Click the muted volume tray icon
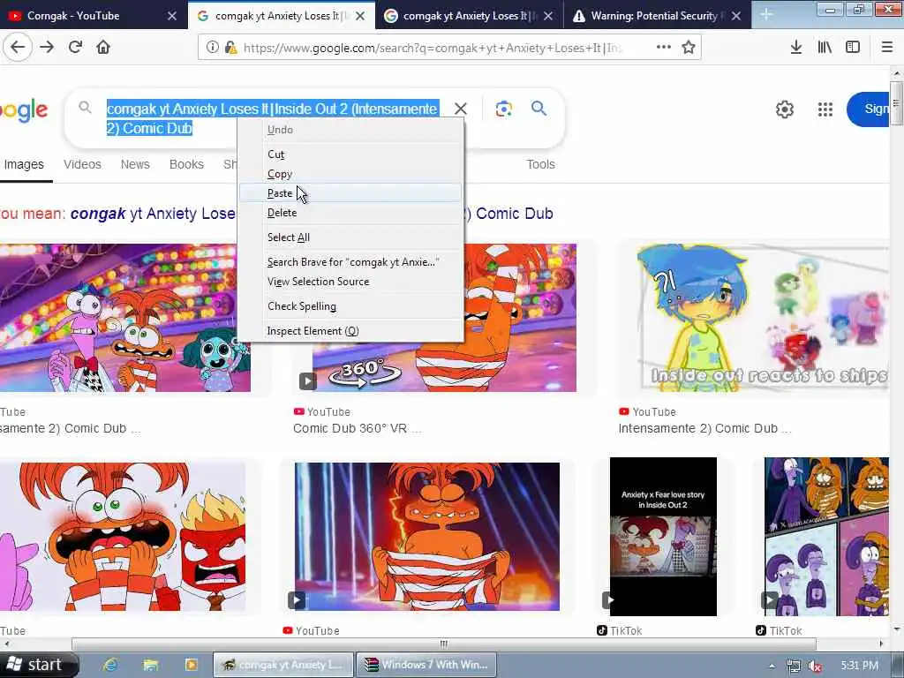Viewport: 904px width, 678px height. tap(815, 666)
